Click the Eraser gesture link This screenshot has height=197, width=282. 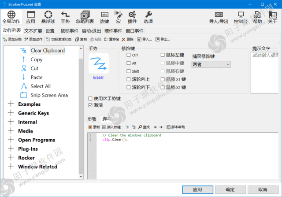(x=98, y=78)
